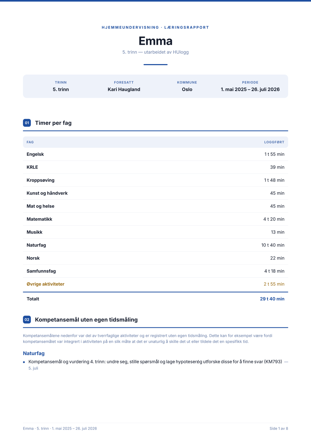This screenshot has width=311, height=441.
Task: Select the Engelsk row
Action: [155, 154]
